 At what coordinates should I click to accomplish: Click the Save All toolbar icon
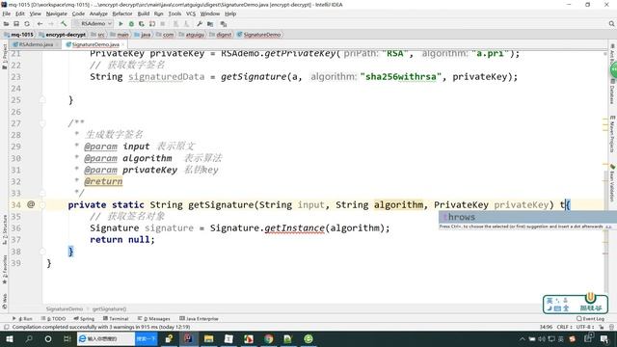point(16,24)
